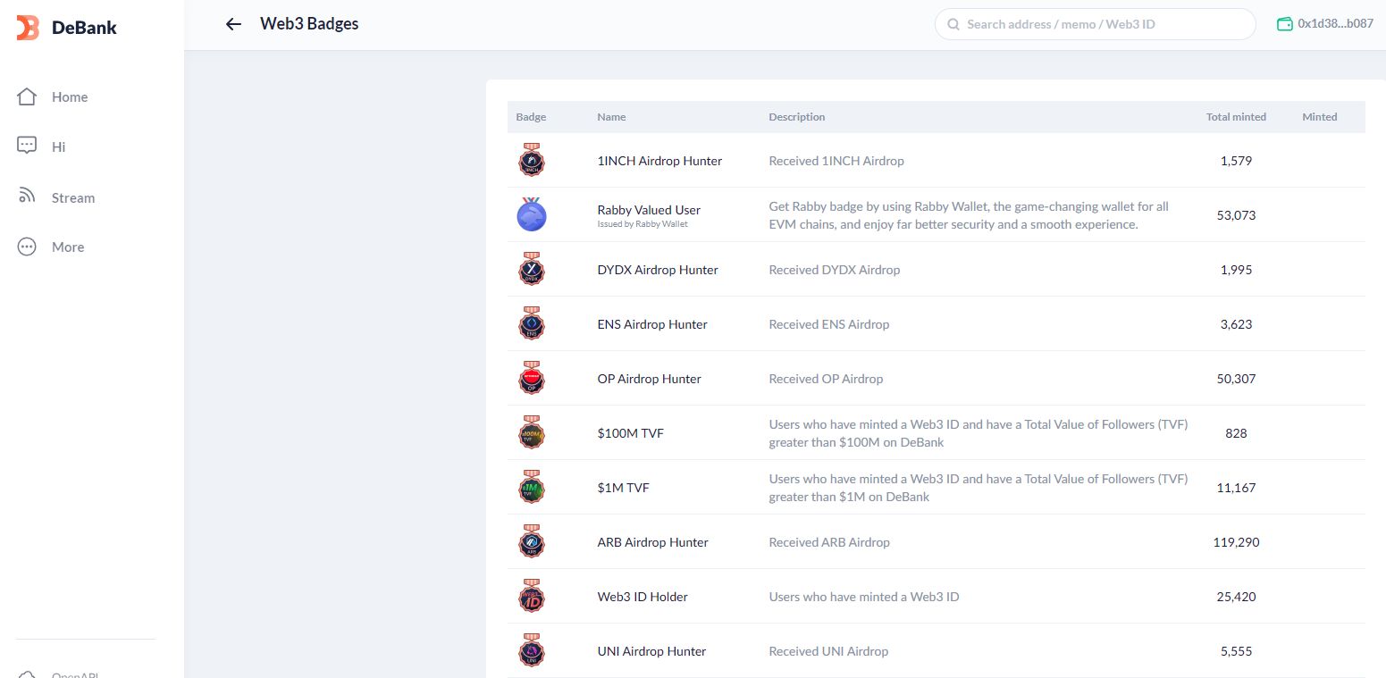The width and height of the screenshot is (1386, 678).
Task: Click the Minted column header
Action: 1320,117
